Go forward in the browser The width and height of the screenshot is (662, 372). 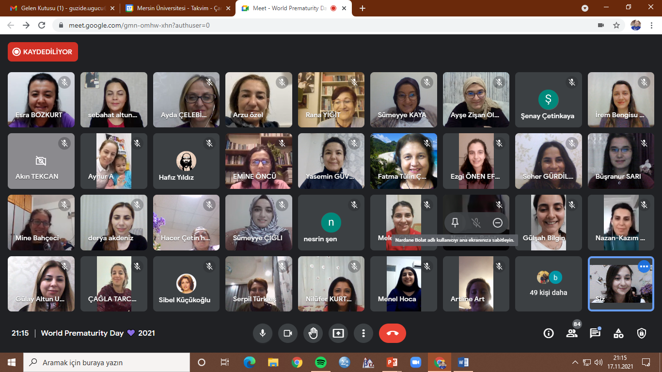pos(26,25)
